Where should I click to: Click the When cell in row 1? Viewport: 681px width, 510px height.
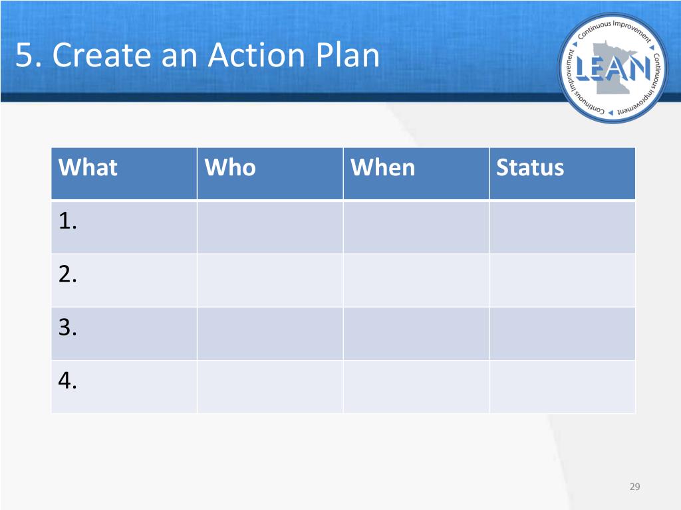click(x=416, y=227)
